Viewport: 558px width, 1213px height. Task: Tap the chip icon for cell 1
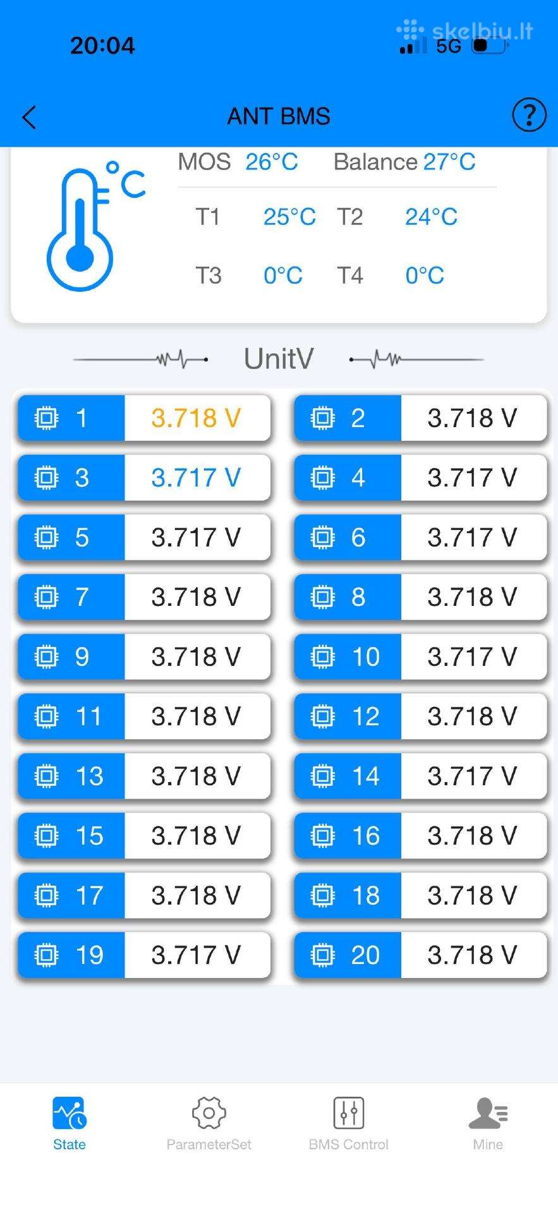46,418
